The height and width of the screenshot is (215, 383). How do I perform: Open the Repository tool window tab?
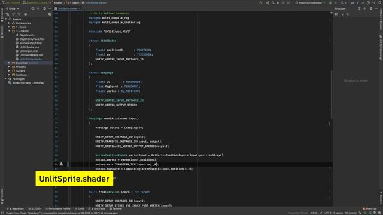[x=15, y=208]
